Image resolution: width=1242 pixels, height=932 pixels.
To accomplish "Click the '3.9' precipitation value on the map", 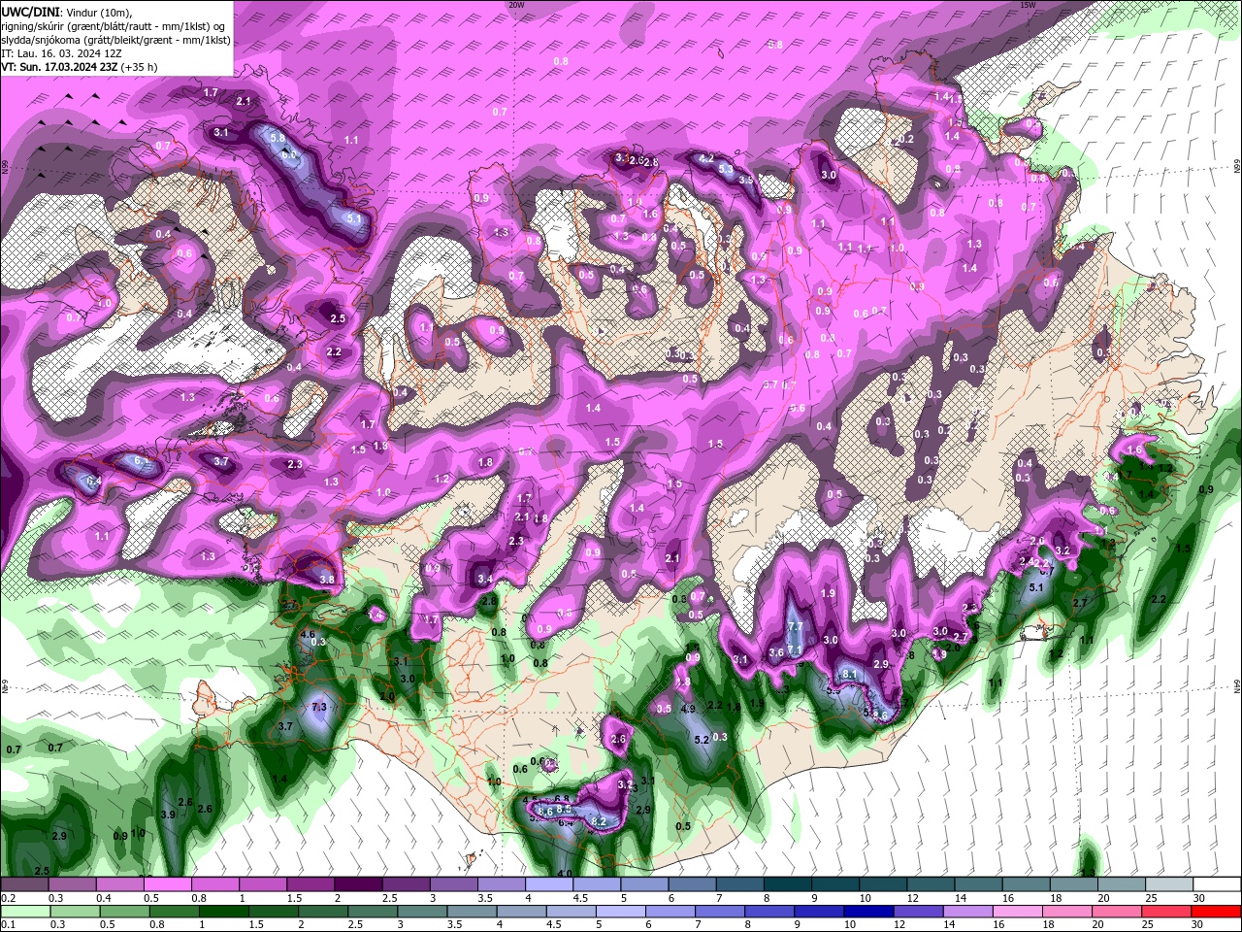I will (168, 815).
